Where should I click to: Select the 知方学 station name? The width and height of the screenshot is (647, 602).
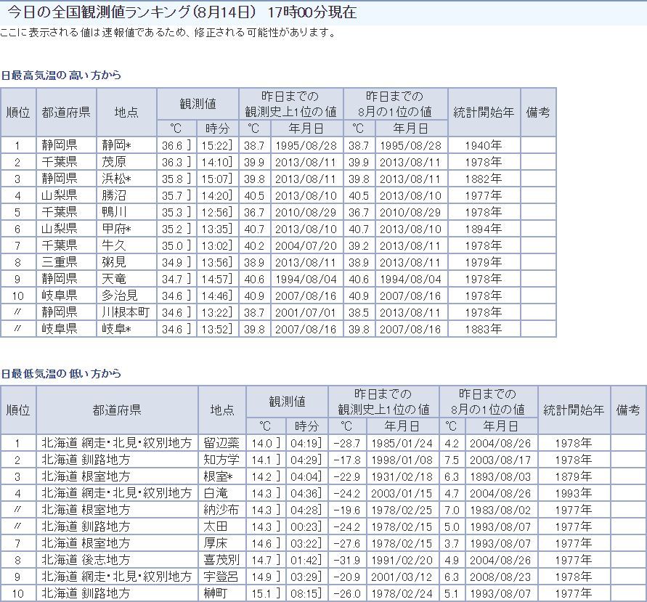click(x=221, y=460)
